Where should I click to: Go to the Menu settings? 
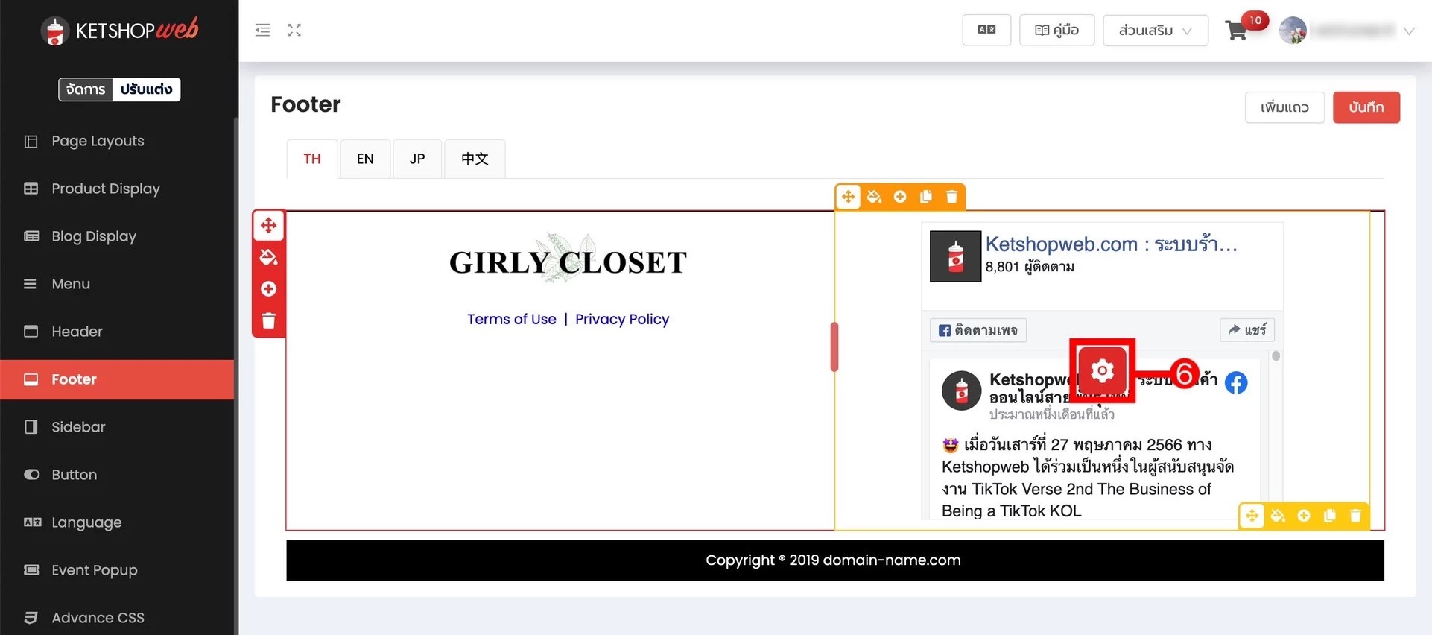pyautogui.click(x=117, y=284)
